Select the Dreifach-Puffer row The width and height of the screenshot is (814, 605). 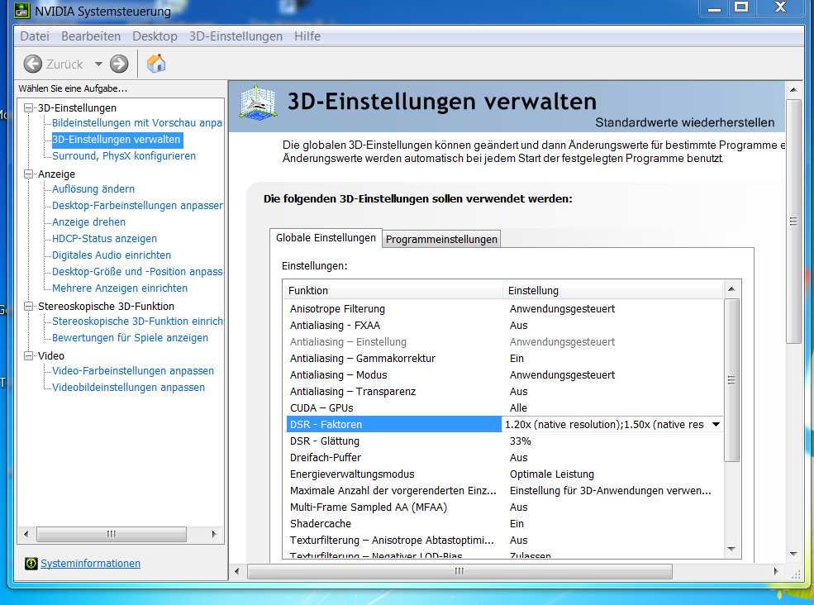(504, 458)
